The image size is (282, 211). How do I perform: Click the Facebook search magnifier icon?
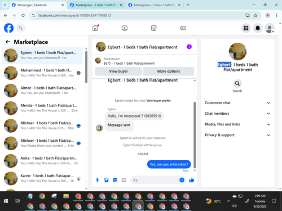tap(20, 28)
